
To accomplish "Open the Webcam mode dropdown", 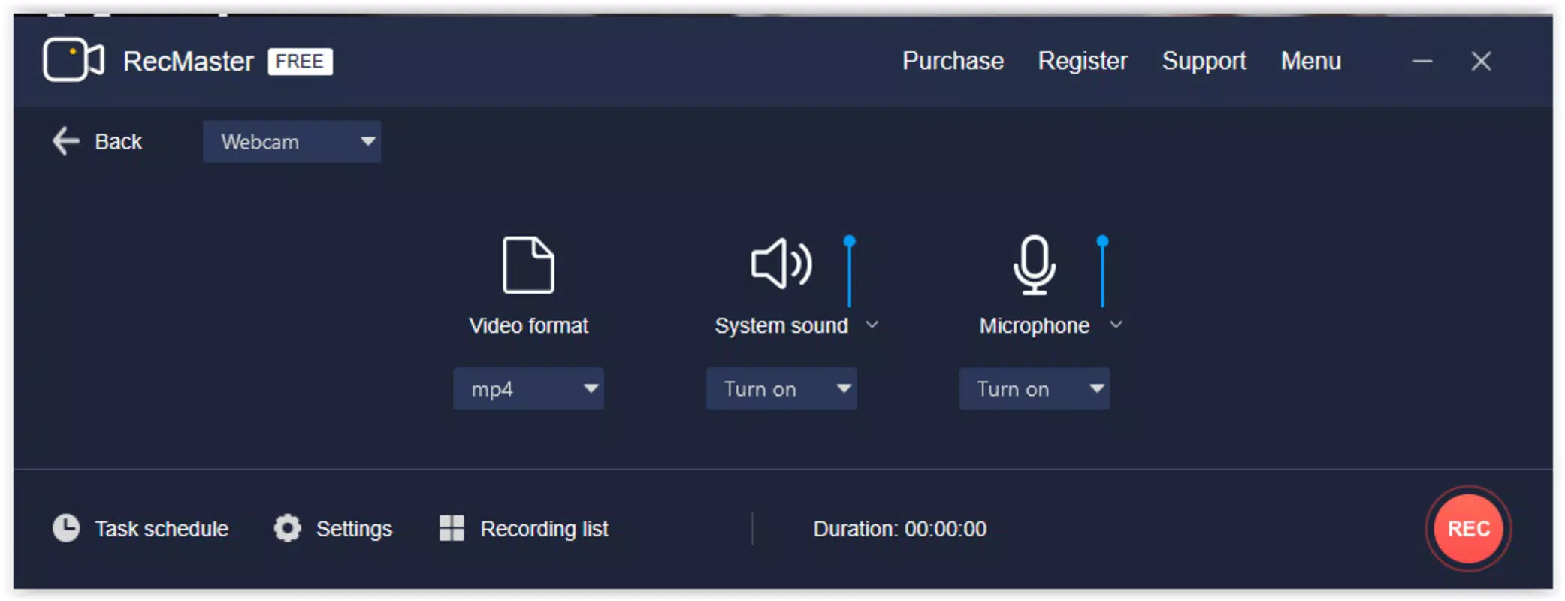I will [292, 141].
